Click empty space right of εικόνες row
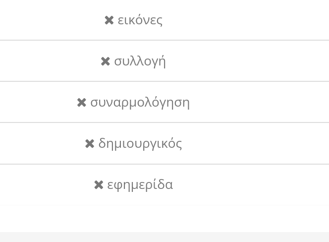This screenshot has height=242, width=329. point(248,20)
